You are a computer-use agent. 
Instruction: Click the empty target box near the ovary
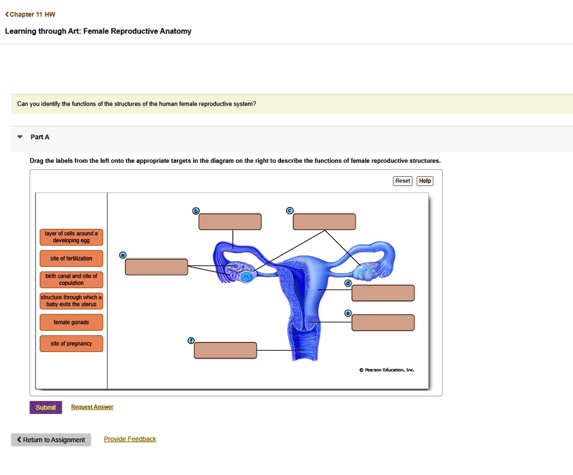(x=157, y=267)
